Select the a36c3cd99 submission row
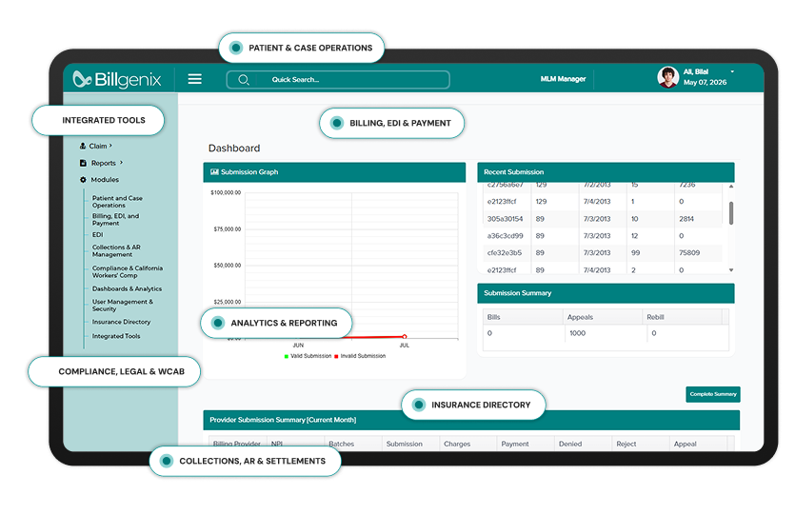795x515 pixels. pos(602,236)
